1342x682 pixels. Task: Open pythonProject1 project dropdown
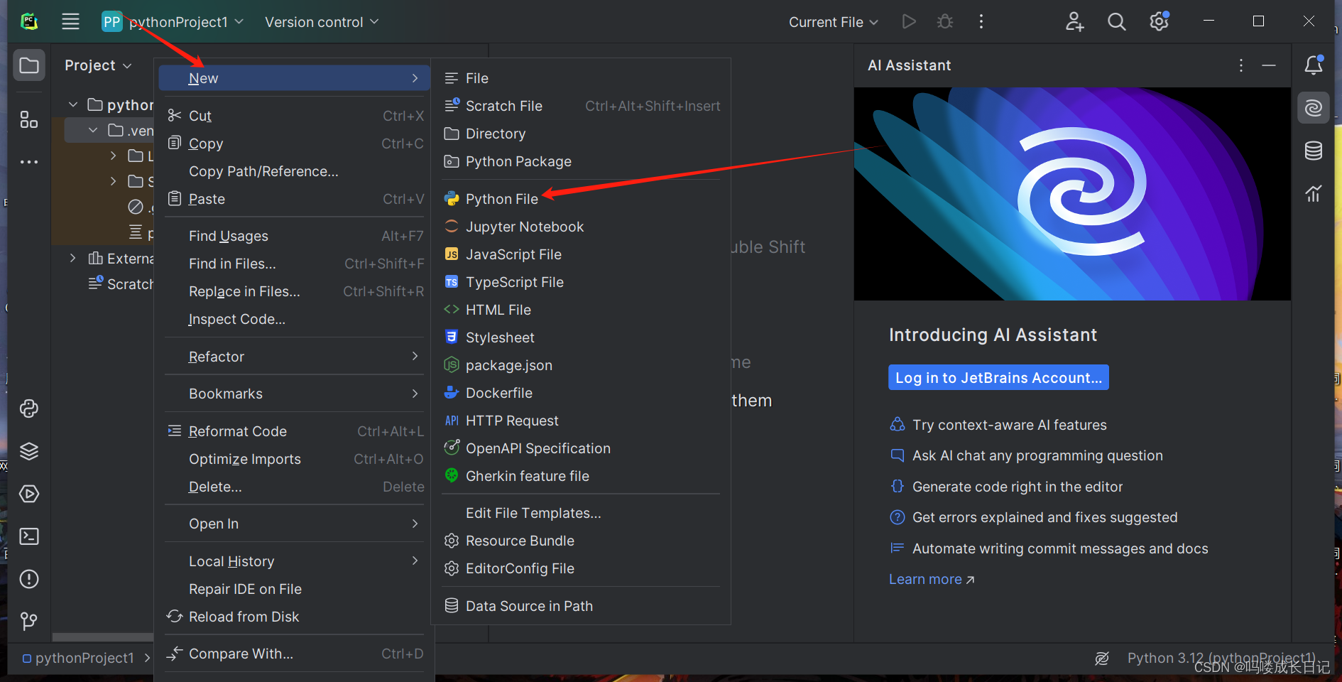(173, 21)
